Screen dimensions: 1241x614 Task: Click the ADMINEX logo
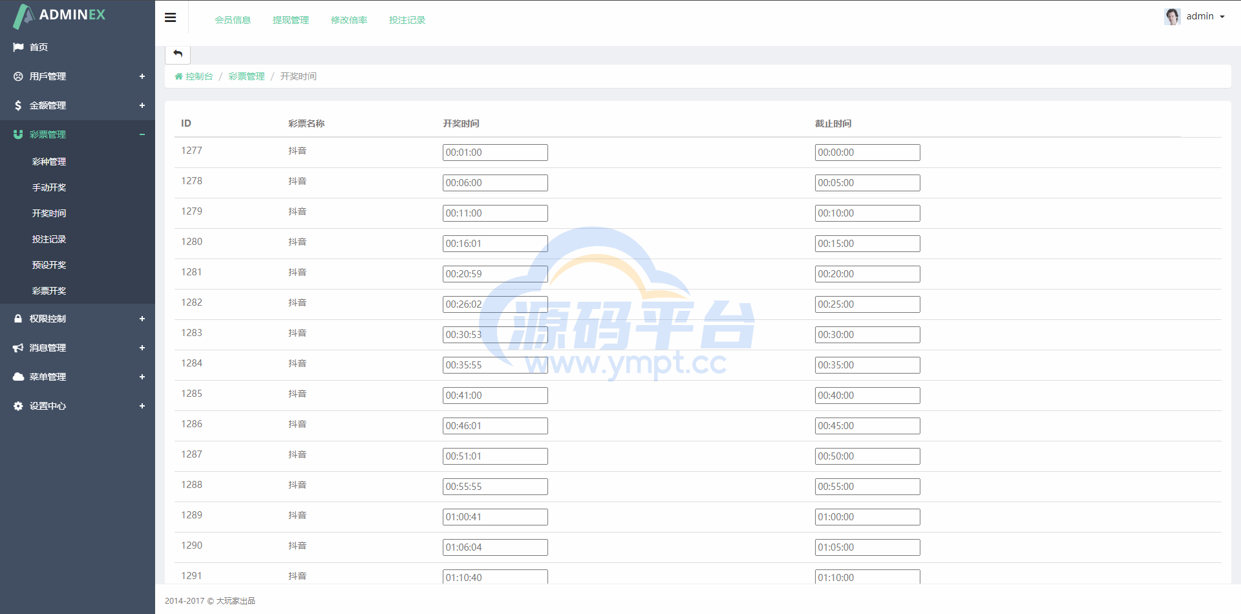click(x=59, y=16)
